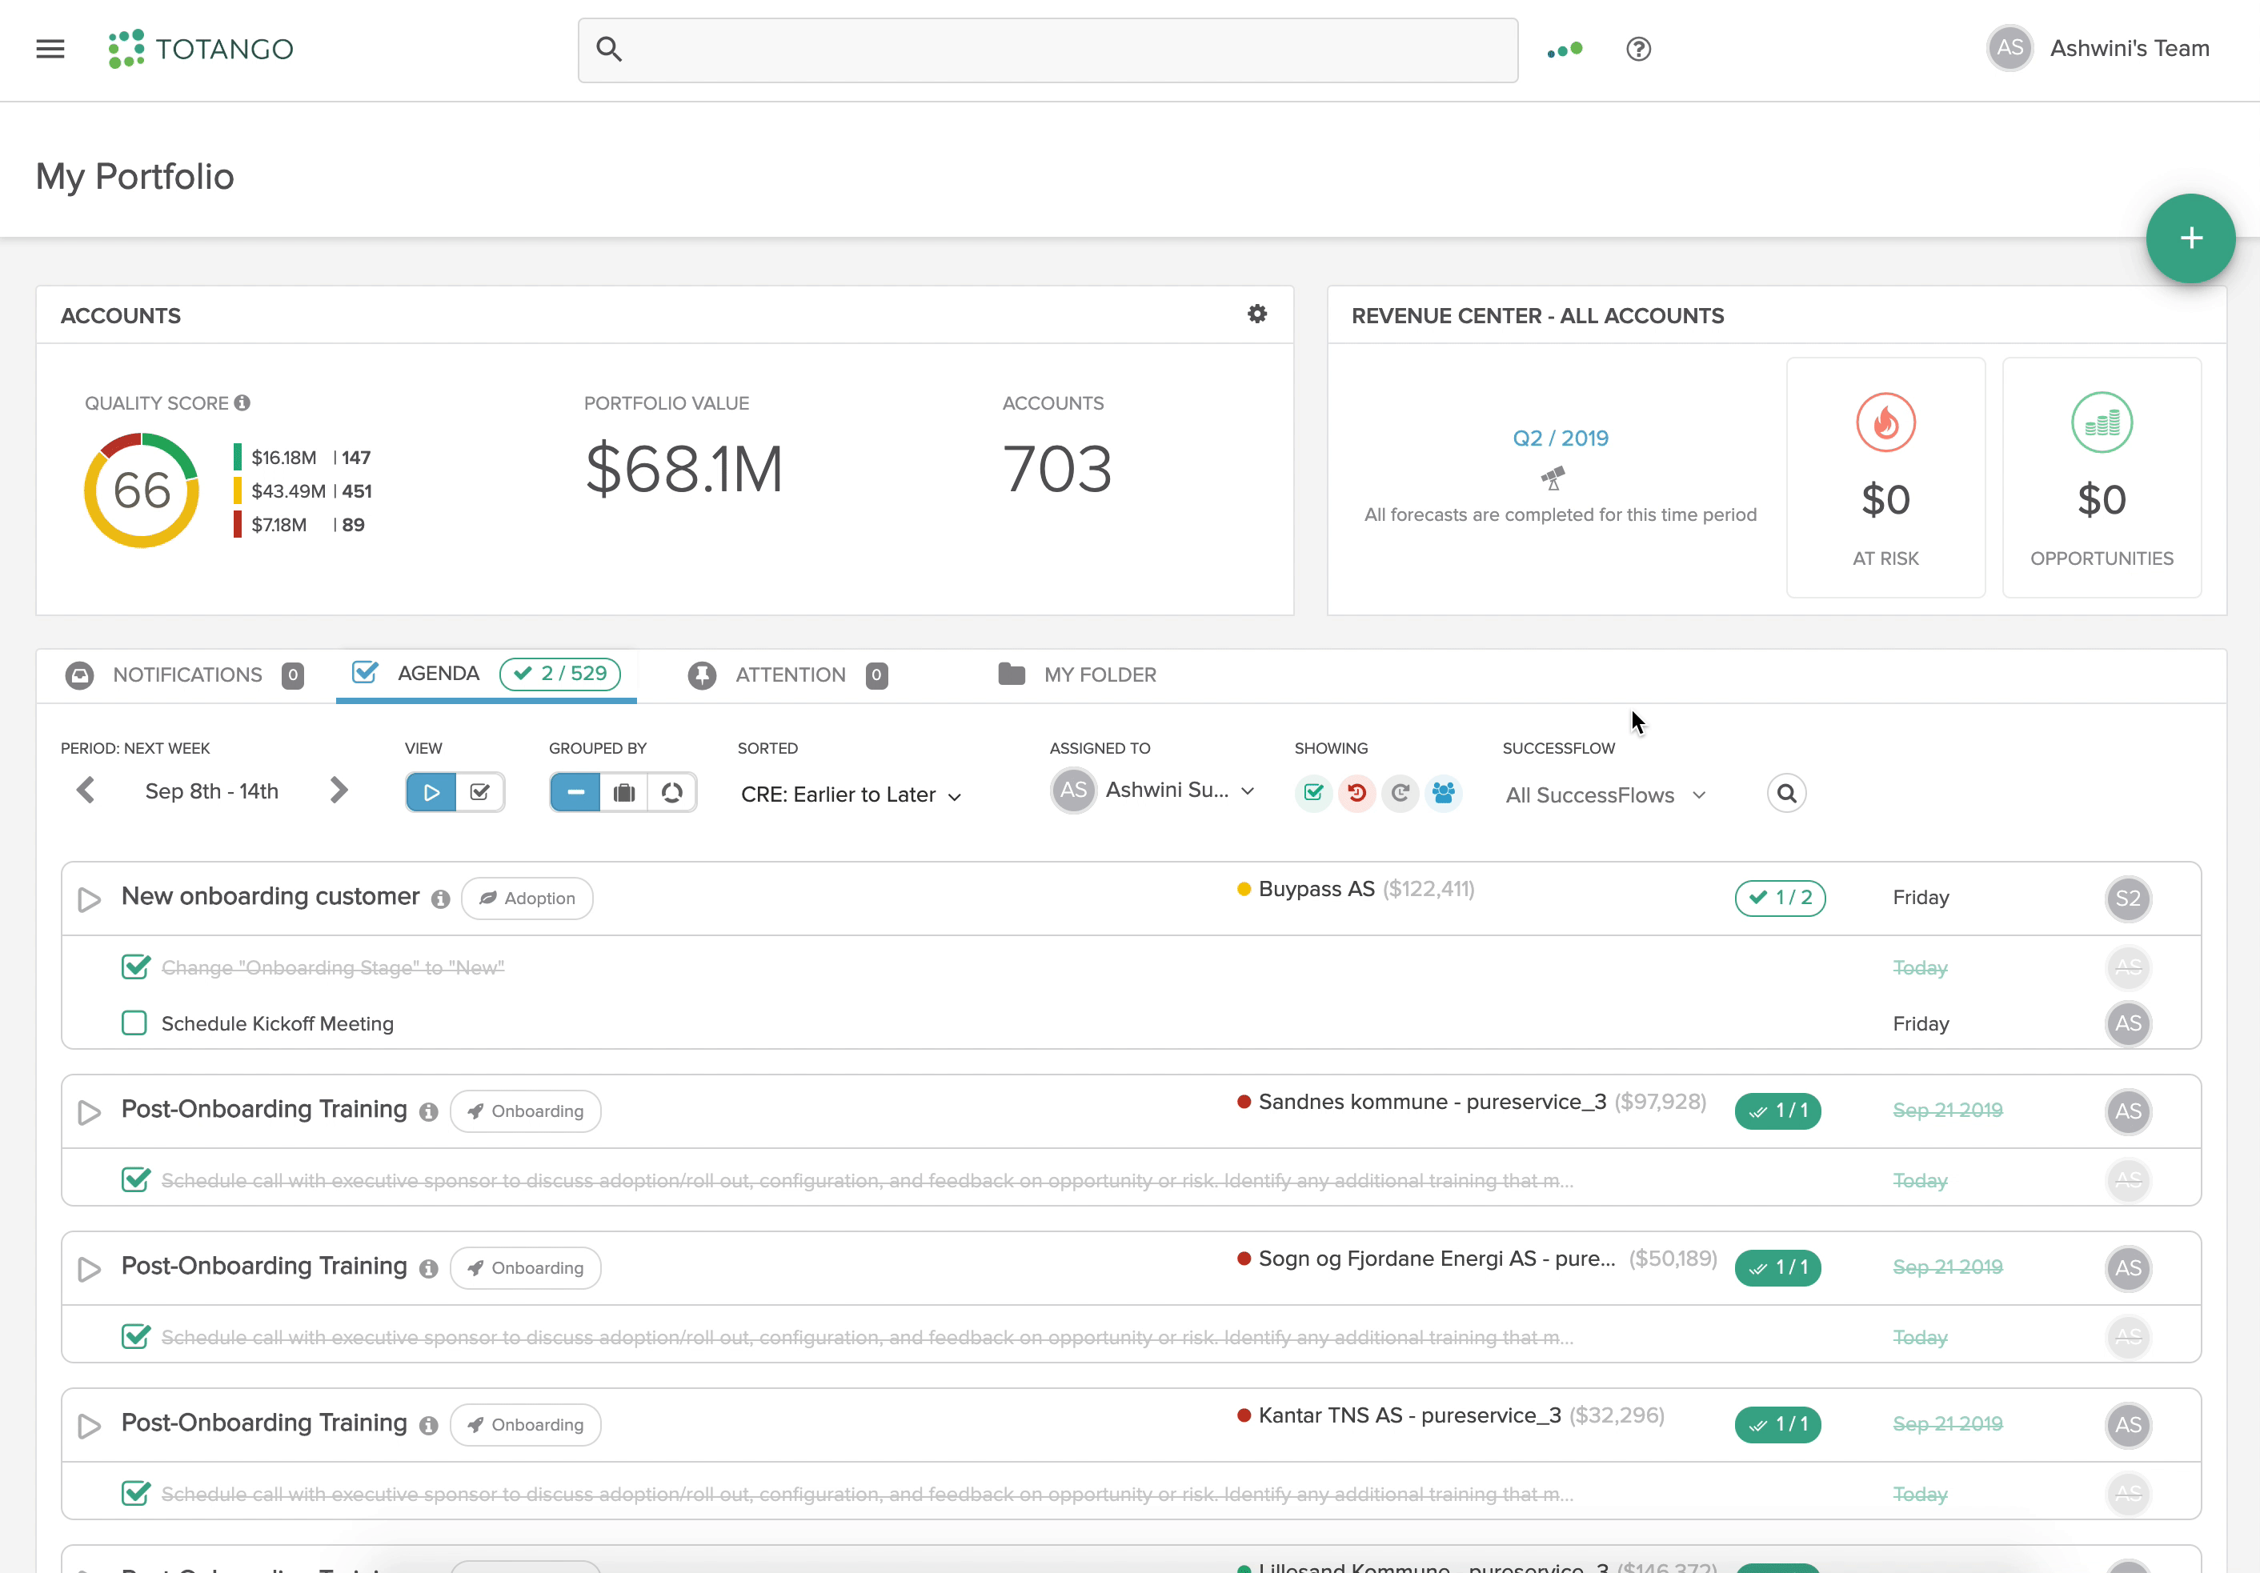
Task: Open the Attention tab
Action: click(x=787, y=675)
